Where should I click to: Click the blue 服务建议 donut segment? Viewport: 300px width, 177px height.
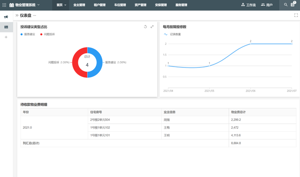pos(99,62)
